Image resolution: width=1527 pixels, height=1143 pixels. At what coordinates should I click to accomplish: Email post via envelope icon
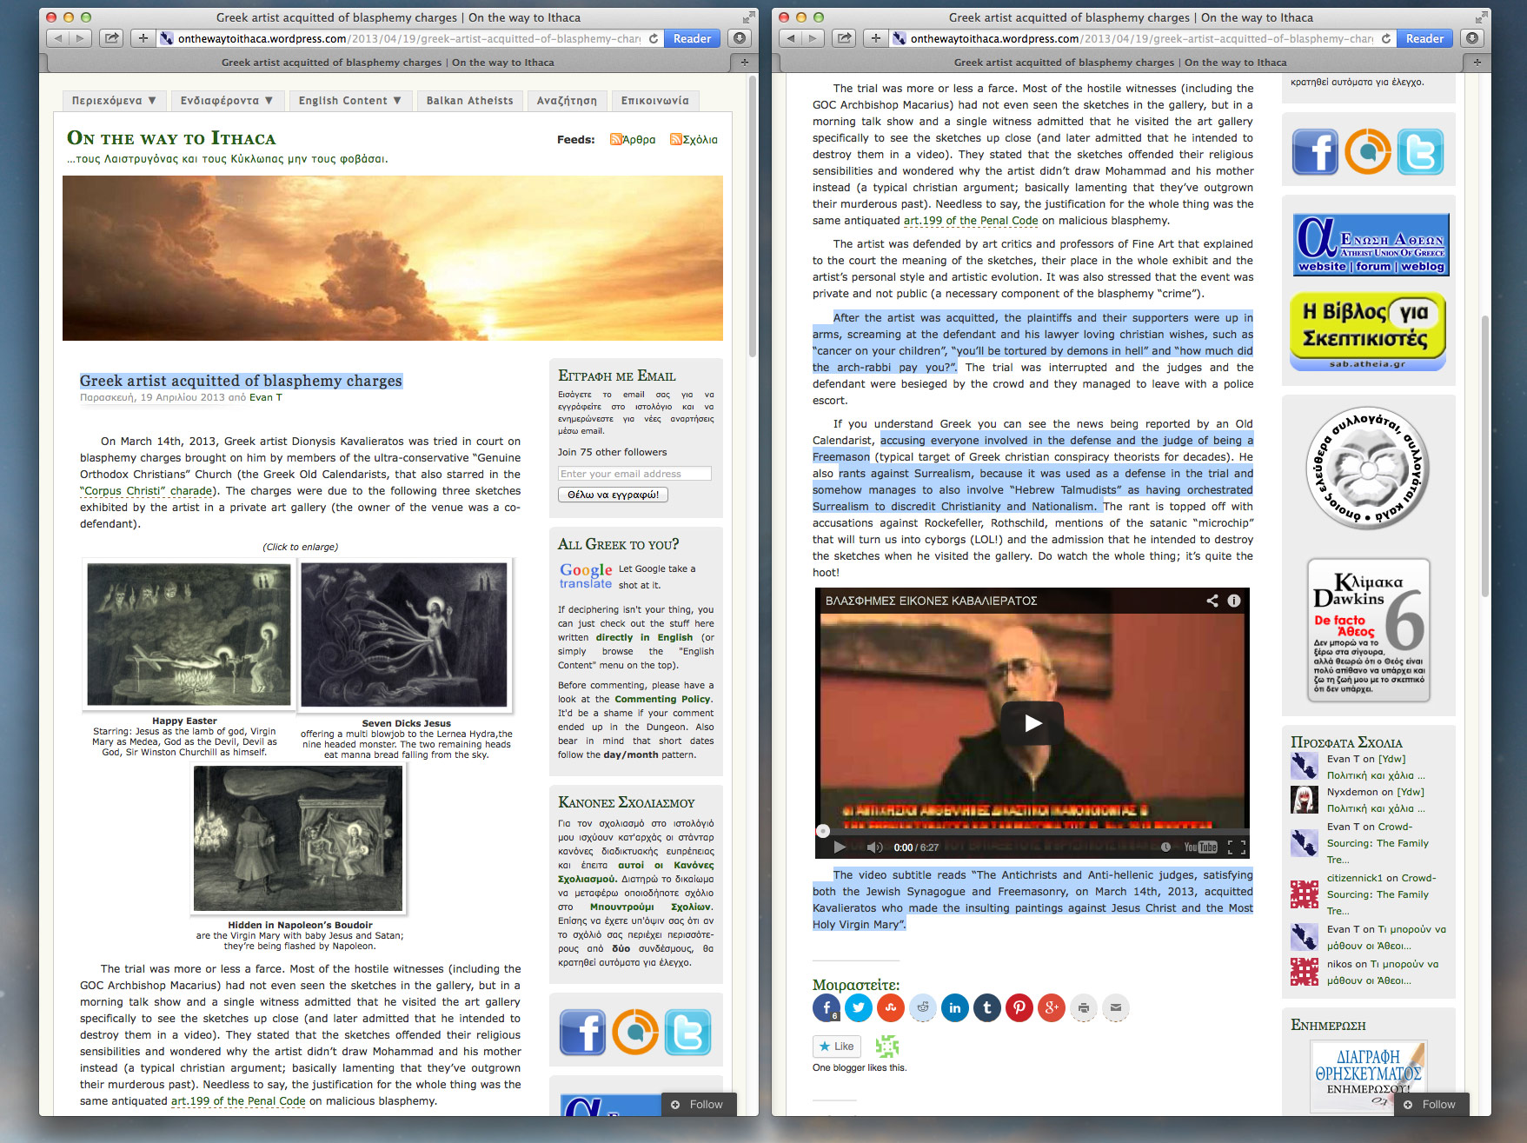1116,1008
